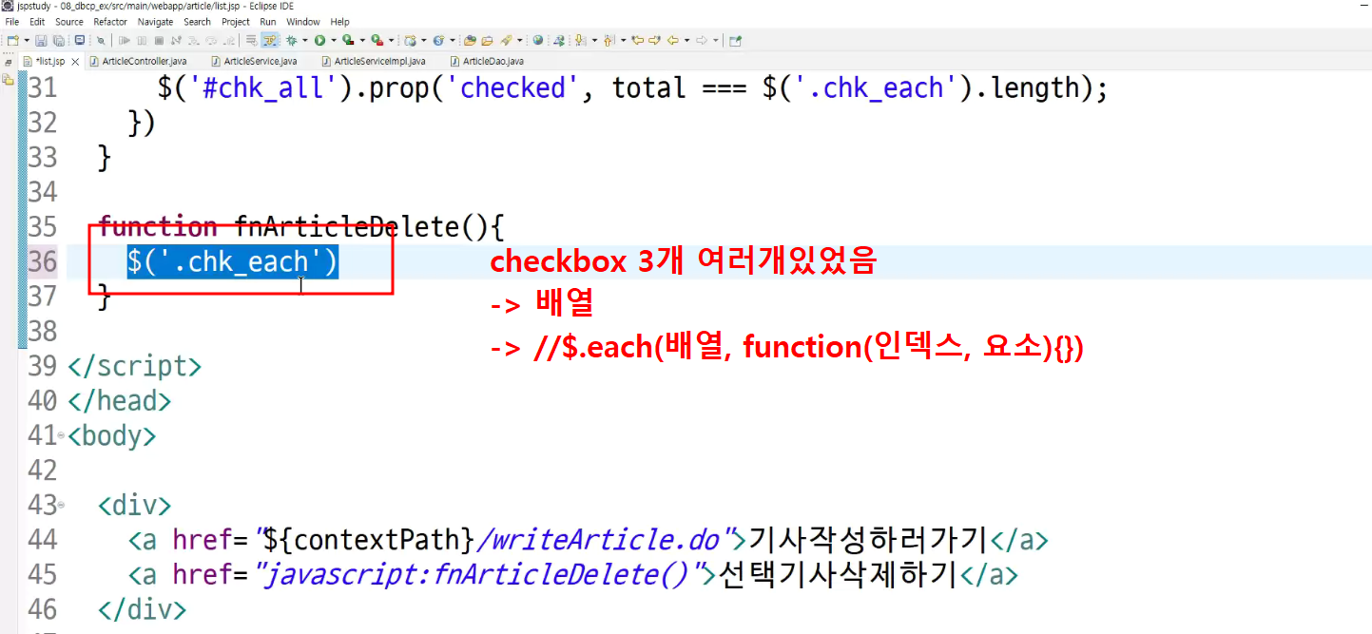Viewport: 1372px width, 634px height.
Task: Open the Run dropdown arrow
Action: (334, 40)
